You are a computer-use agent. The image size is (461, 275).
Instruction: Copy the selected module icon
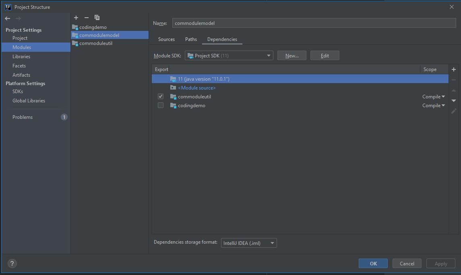pyautogui.click(x=97, y=18)
